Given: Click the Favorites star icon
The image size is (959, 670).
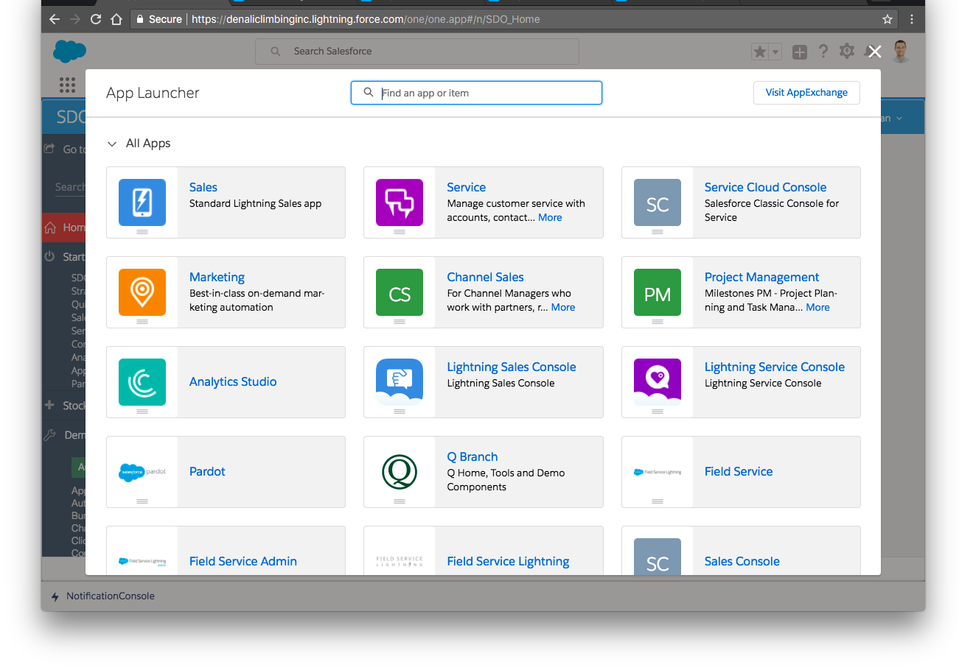Looking at the screenshot, I should (760, 52).
